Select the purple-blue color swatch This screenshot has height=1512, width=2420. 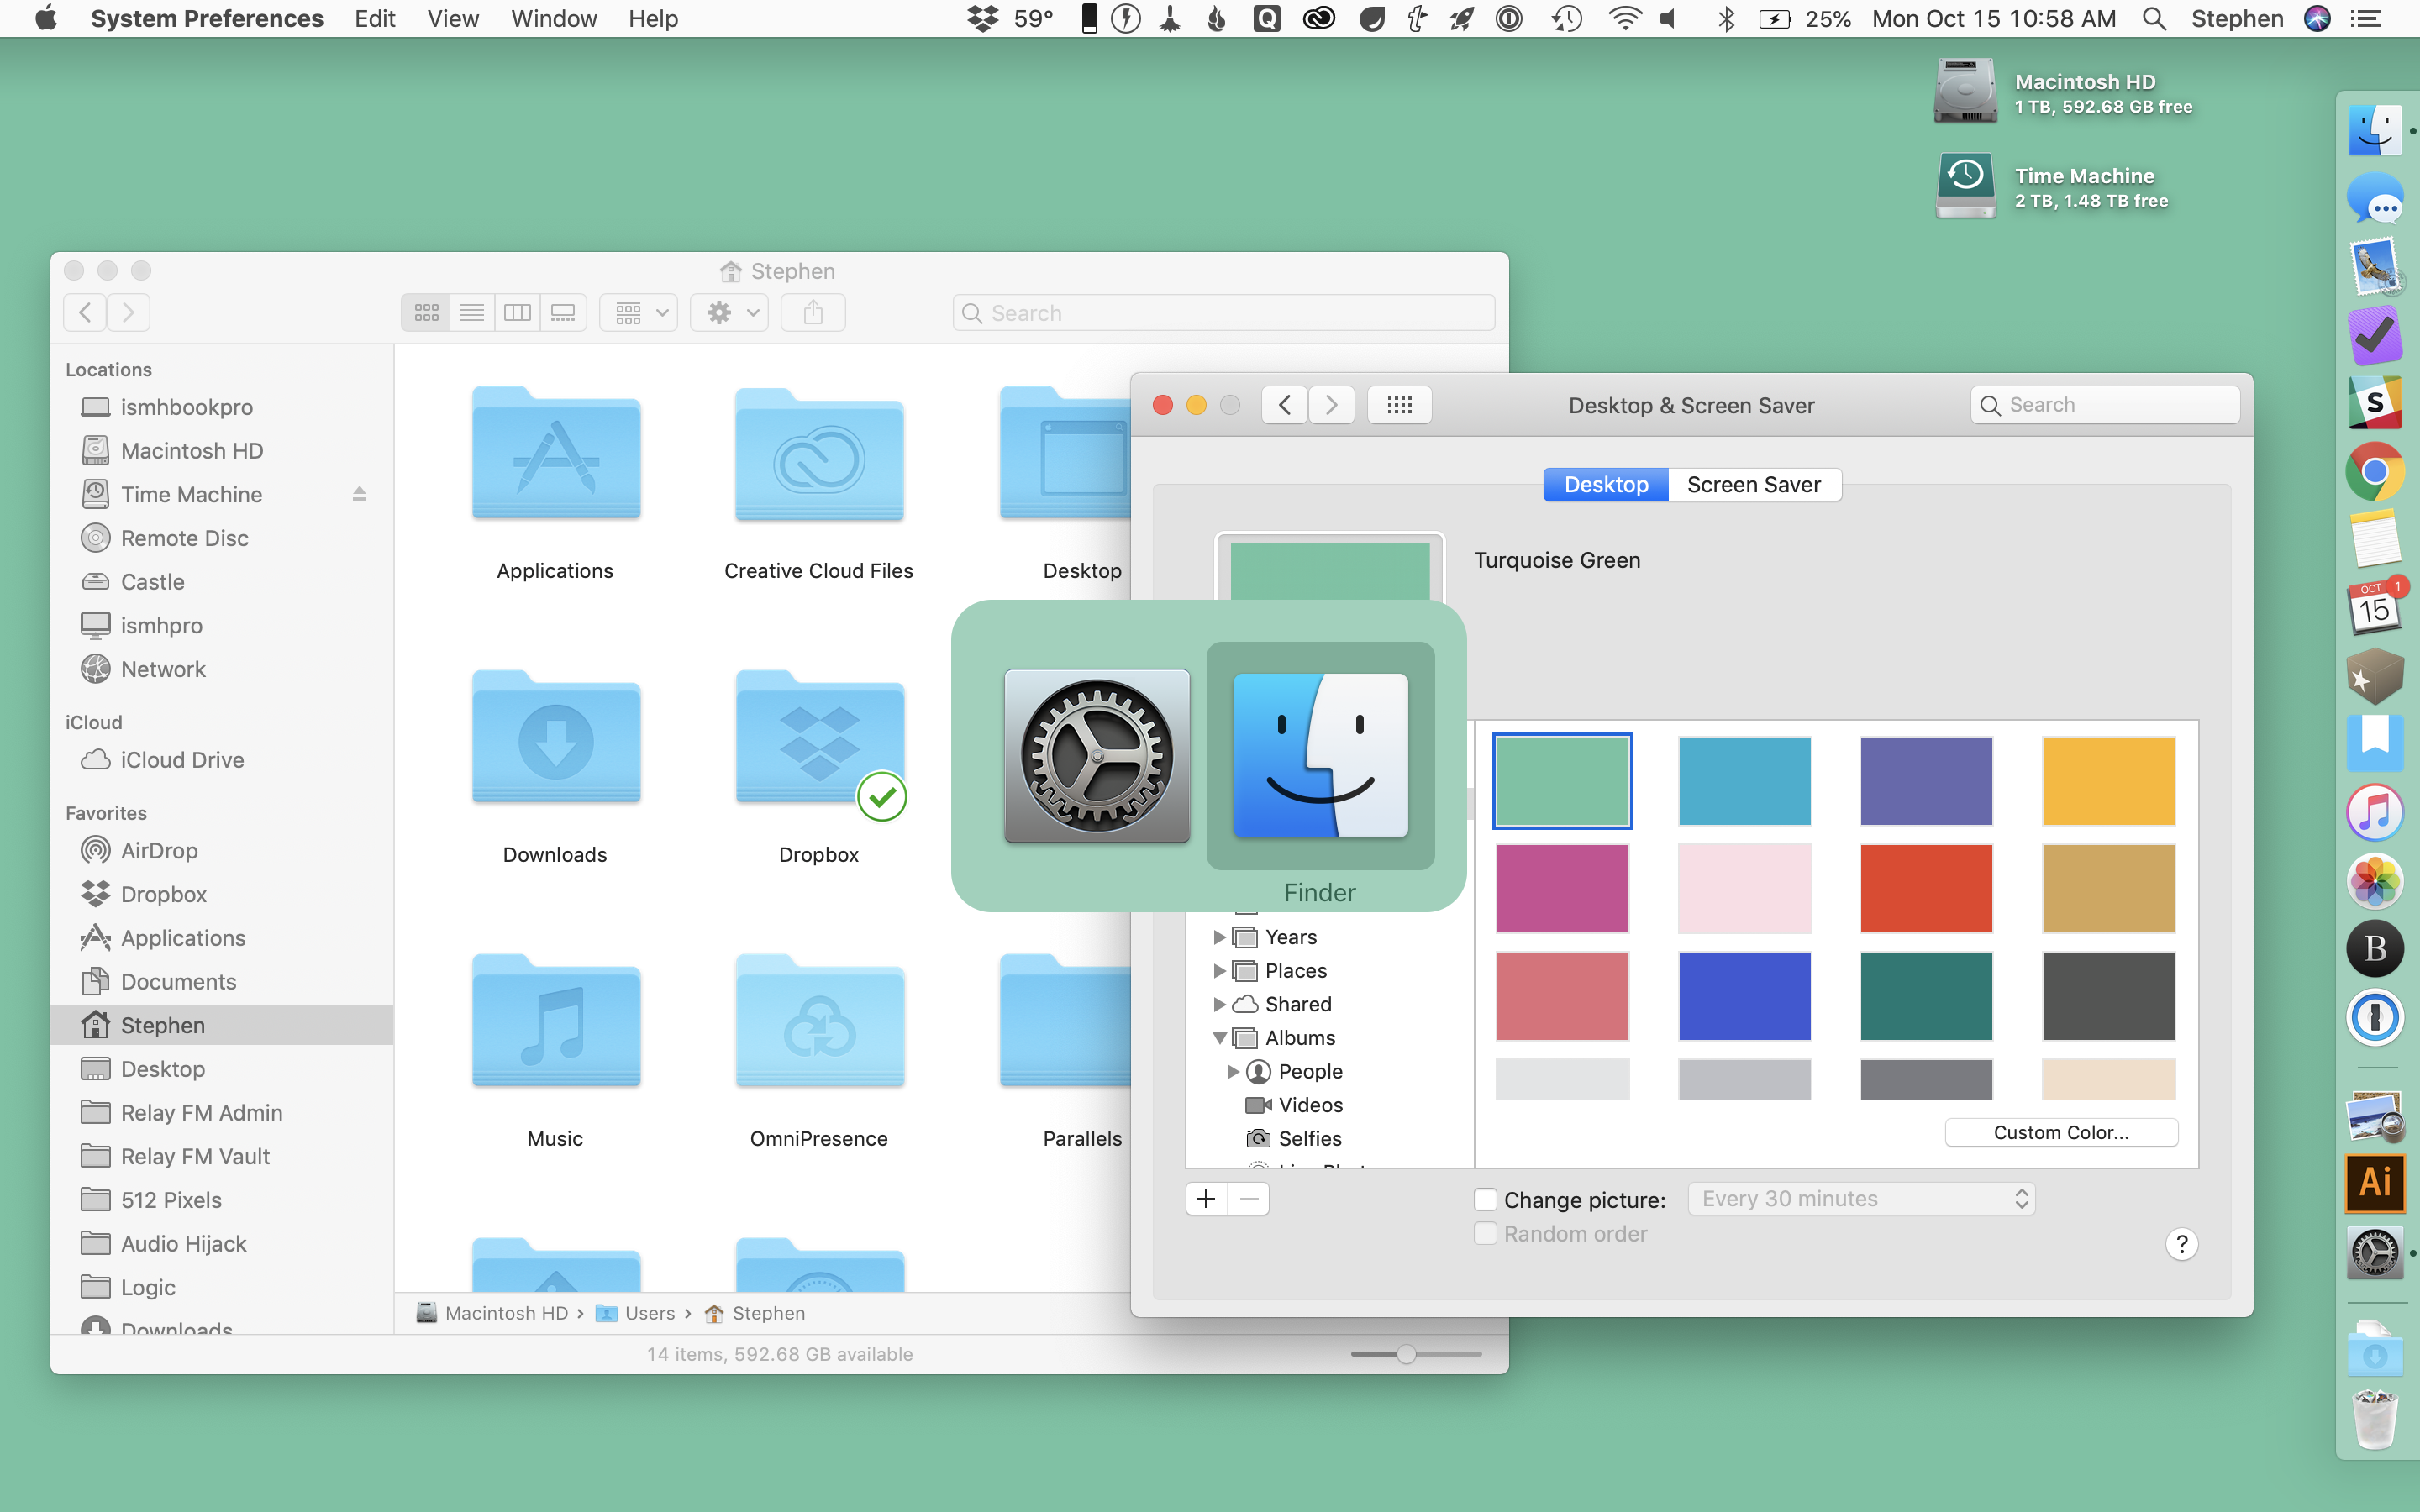pos(1926,781)
